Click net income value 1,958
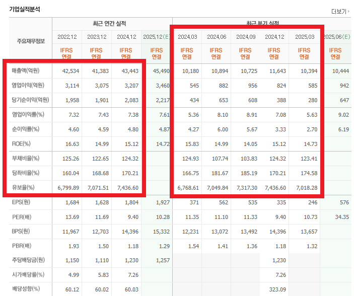Screen dimensions: 354x296 pos(72,100)
